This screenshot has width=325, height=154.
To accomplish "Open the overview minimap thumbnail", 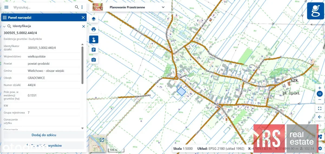I will tap(97, 143).
